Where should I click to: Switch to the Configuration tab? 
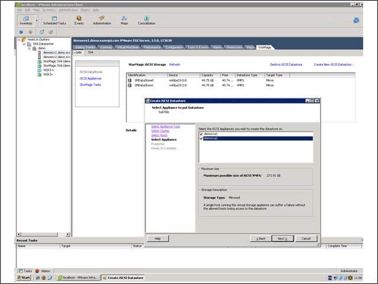click(x=174, y=47)
